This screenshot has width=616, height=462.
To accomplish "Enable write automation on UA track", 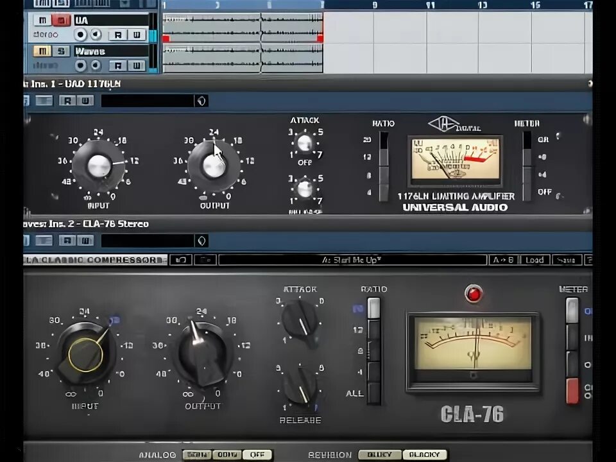I will (136, 35).
